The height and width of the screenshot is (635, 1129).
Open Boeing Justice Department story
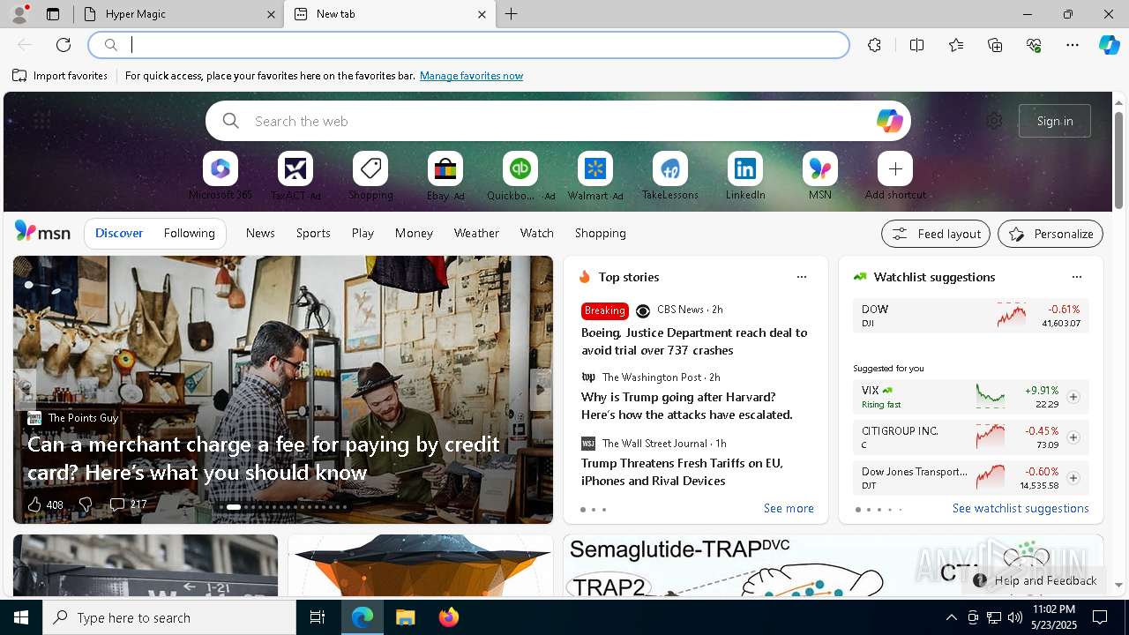click(x=694, y=341)
